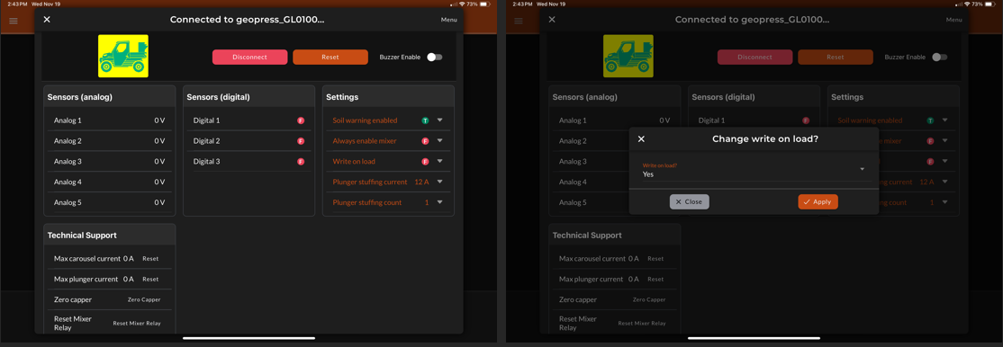This screenshot has height=347, width=1003.
Task: Click red F badge of Digital 1, left screenshot
Action: point(301,120)
